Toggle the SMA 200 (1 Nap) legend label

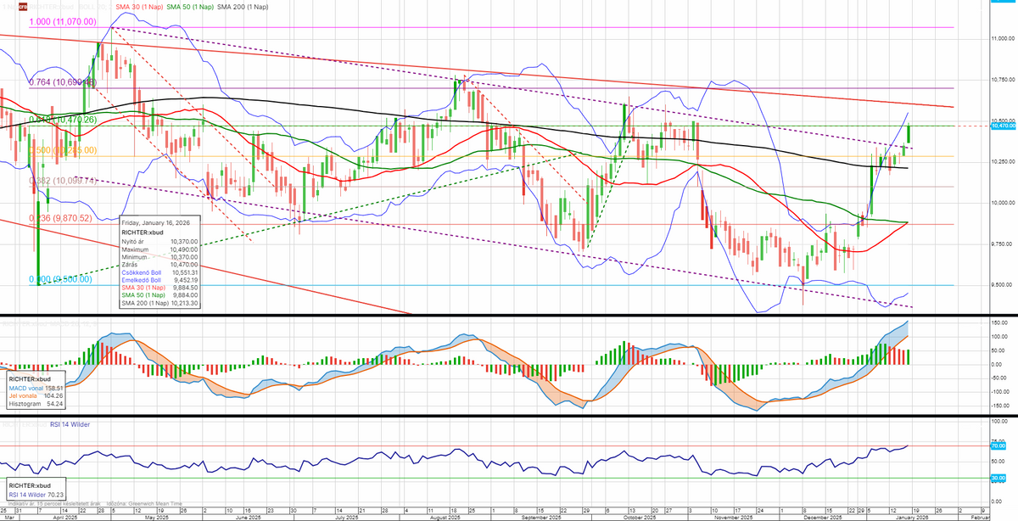pos(243,7)
